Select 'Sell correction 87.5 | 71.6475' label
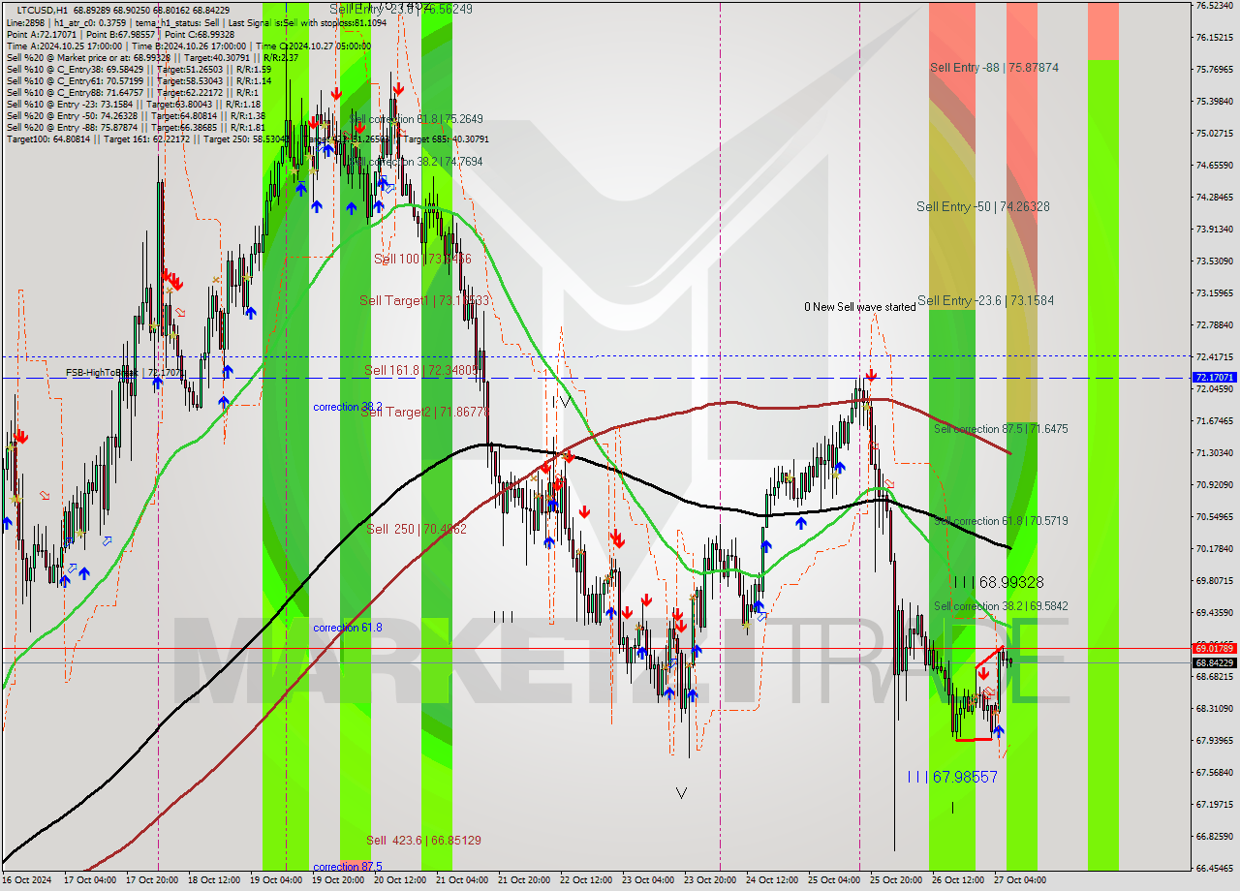Screen dimensions: 1240x891 tap(1001, 428)
